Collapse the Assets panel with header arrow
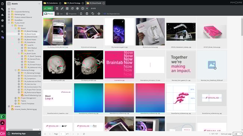243x136 pixels. click(x=39, y=4)
